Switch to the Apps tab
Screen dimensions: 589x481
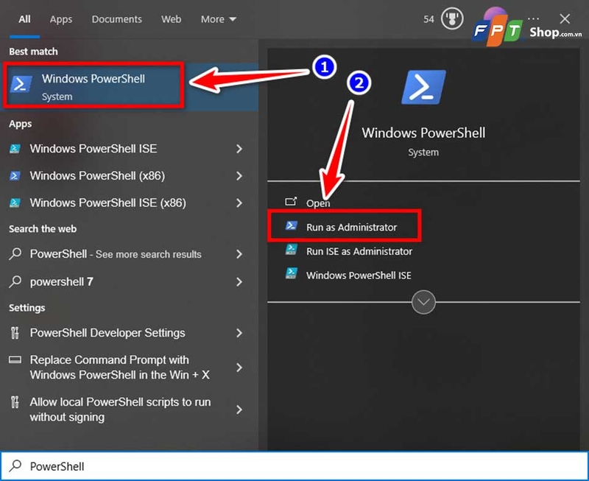pyautogui.click(x=61, y=19)
